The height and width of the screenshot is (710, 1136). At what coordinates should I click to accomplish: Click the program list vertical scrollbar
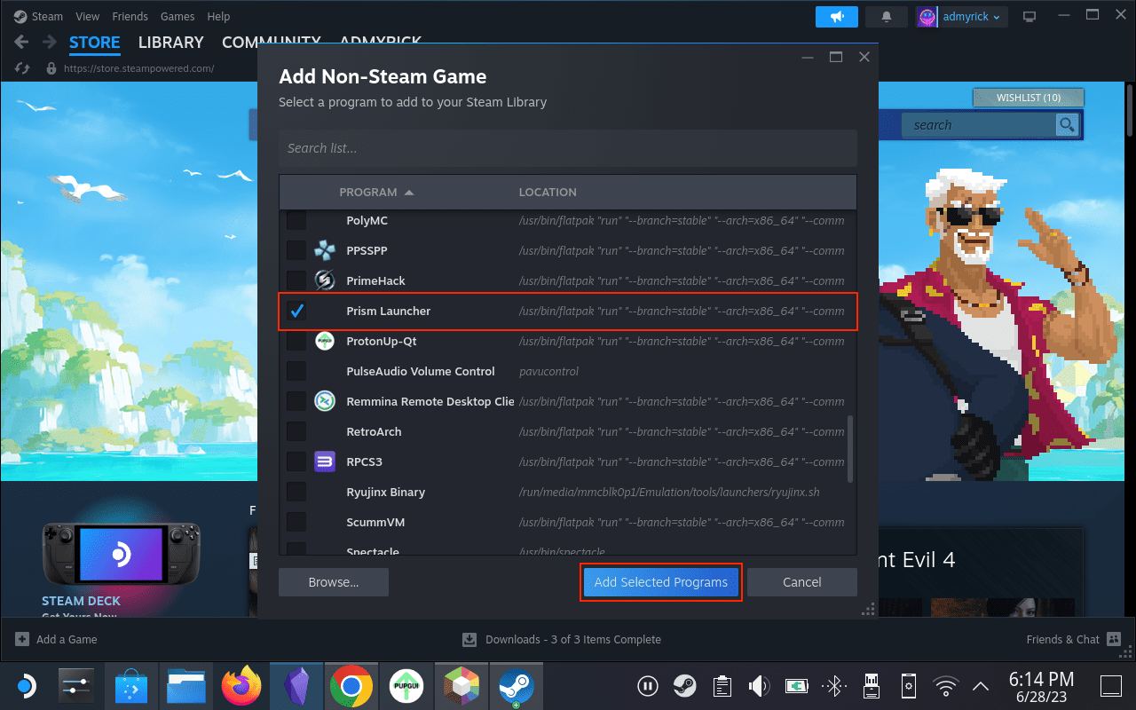850,450
